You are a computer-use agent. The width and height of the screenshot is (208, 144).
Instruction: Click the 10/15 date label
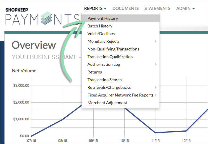(124, 141)
